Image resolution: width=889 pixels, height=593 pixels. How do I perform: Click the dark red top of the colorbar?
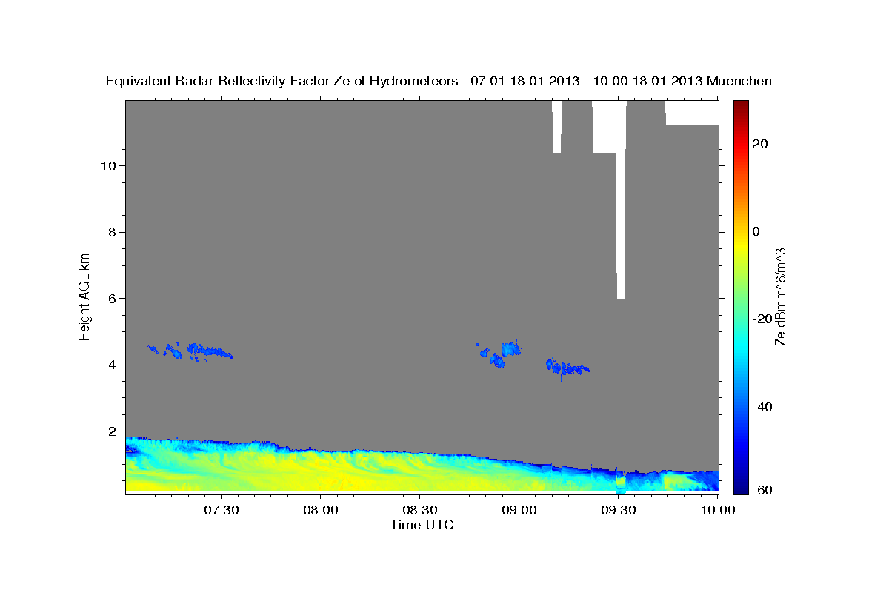pyautogui.click(x=740, y=106)
